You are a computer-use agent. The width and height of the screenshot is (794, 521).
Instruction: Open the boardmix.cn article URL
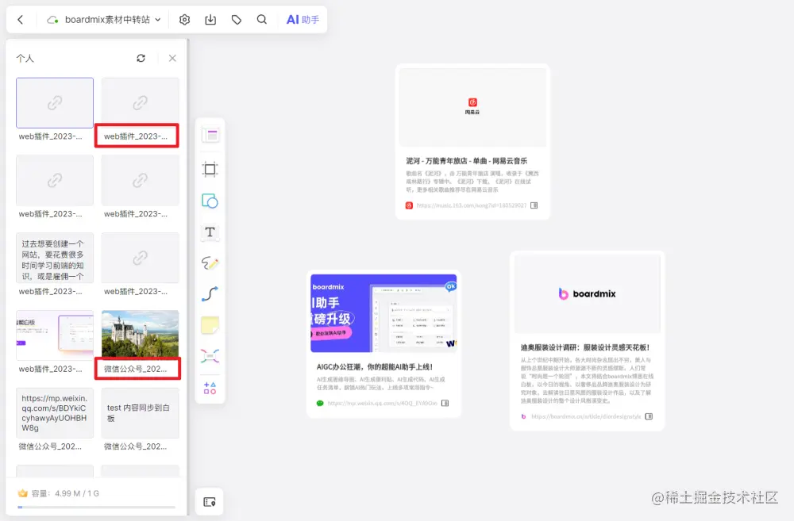coord(587,417)
